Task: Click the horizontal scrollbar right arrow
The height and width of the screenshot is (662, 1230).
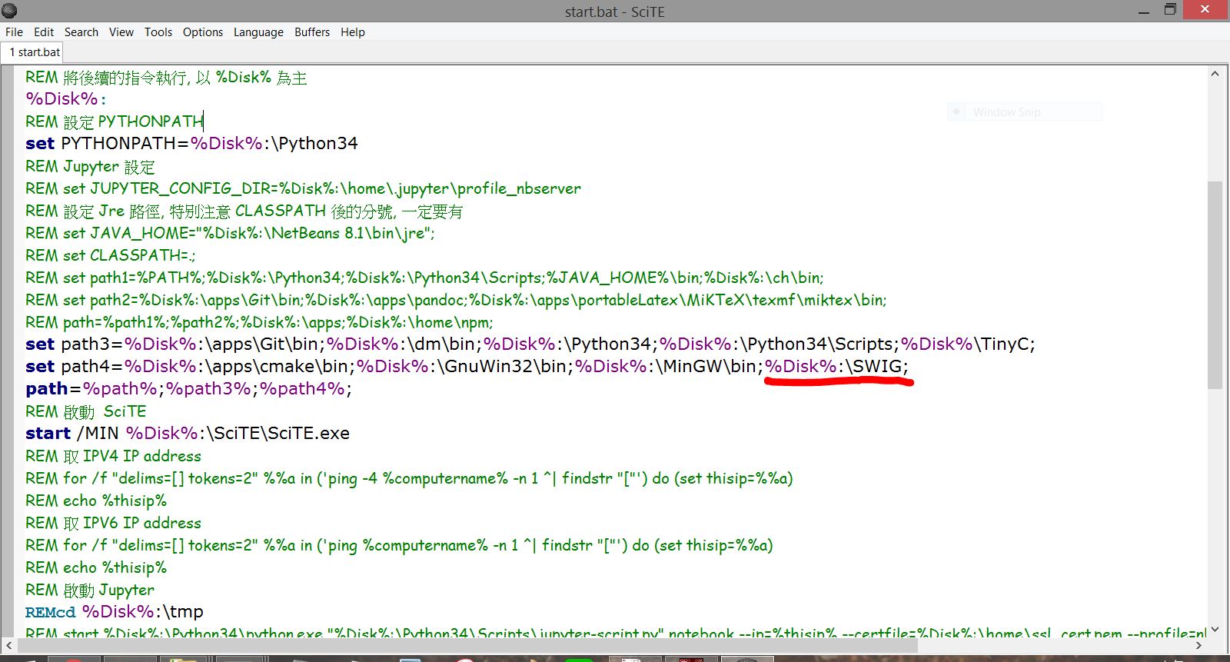Action: 1198,645
